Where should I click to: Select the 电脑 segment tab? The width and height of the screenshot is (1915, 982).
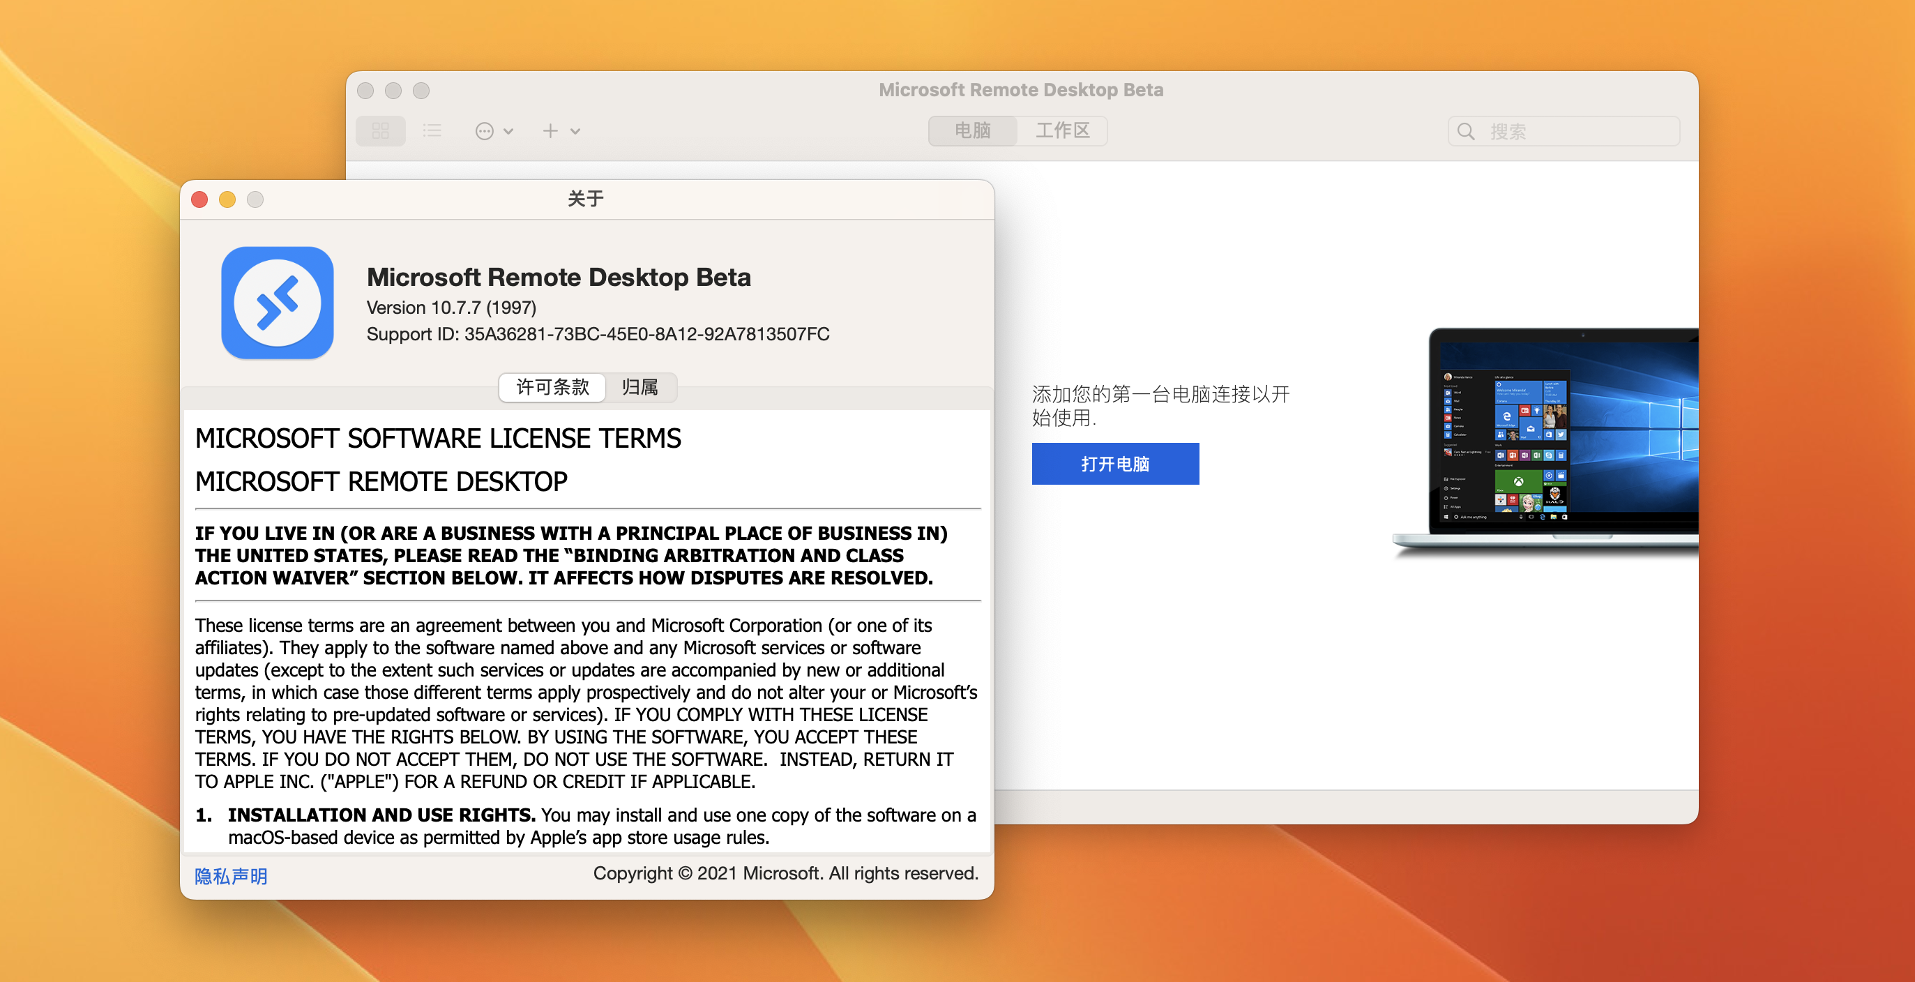click(x=972, y=131)
